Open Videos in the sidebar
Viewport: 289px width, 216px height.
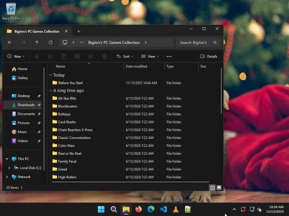click(x=23, y=141)
